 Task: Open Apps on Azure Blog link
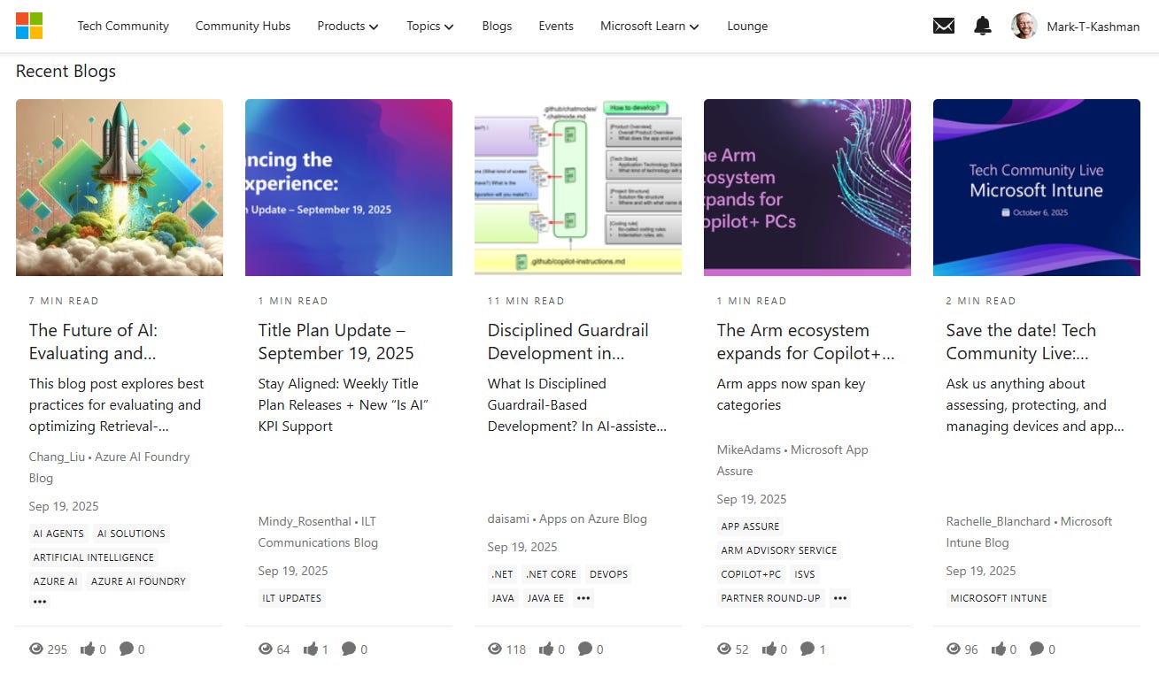point(593,519)
